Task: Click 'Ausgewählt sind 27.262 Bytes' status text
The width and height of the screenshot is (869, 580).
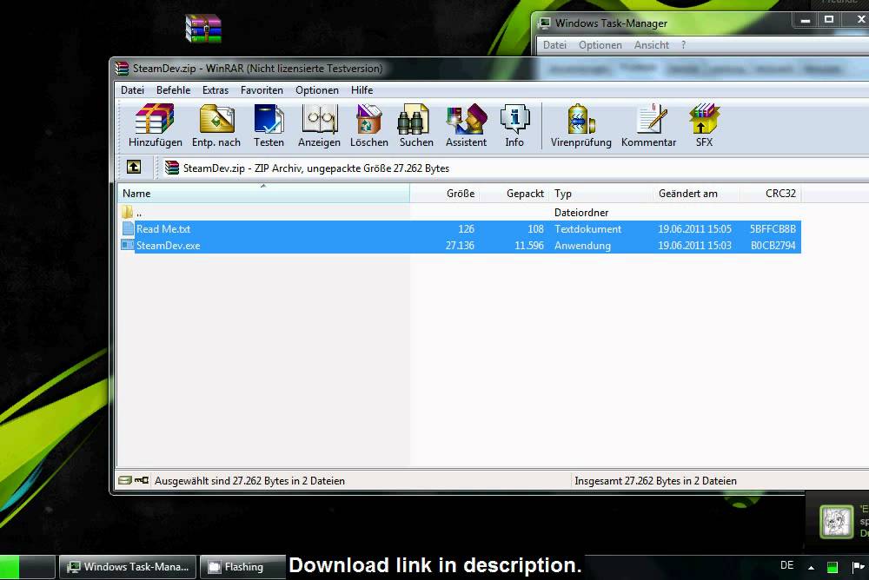Action: tap(249, 481)
